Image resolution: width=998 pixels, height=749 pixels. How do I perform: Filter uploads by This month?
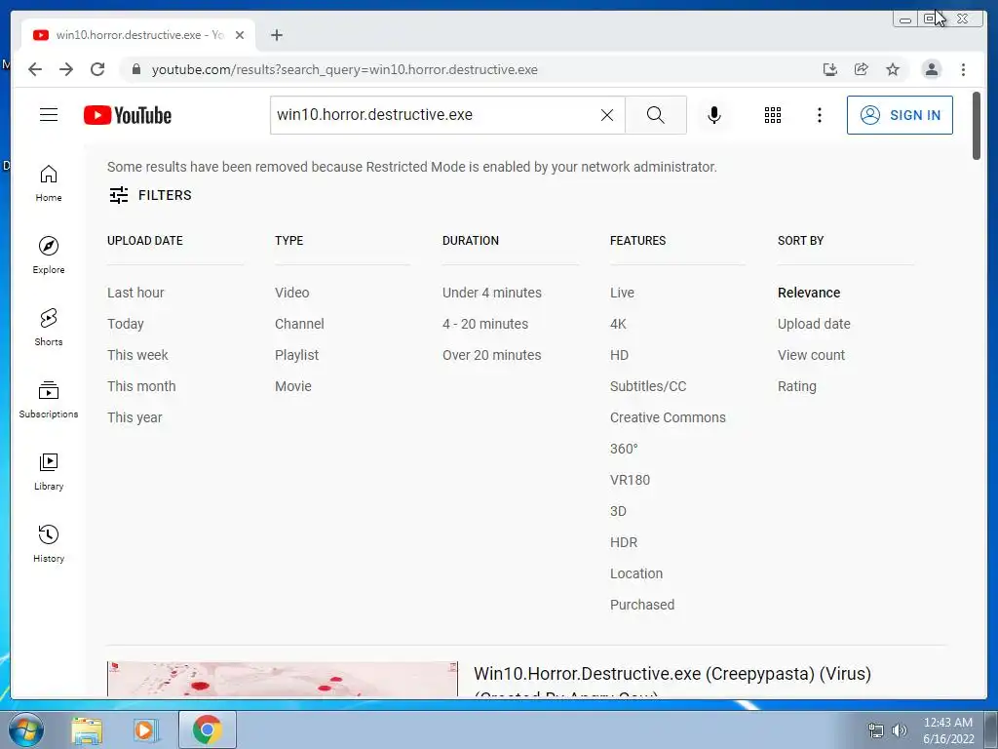141,386
